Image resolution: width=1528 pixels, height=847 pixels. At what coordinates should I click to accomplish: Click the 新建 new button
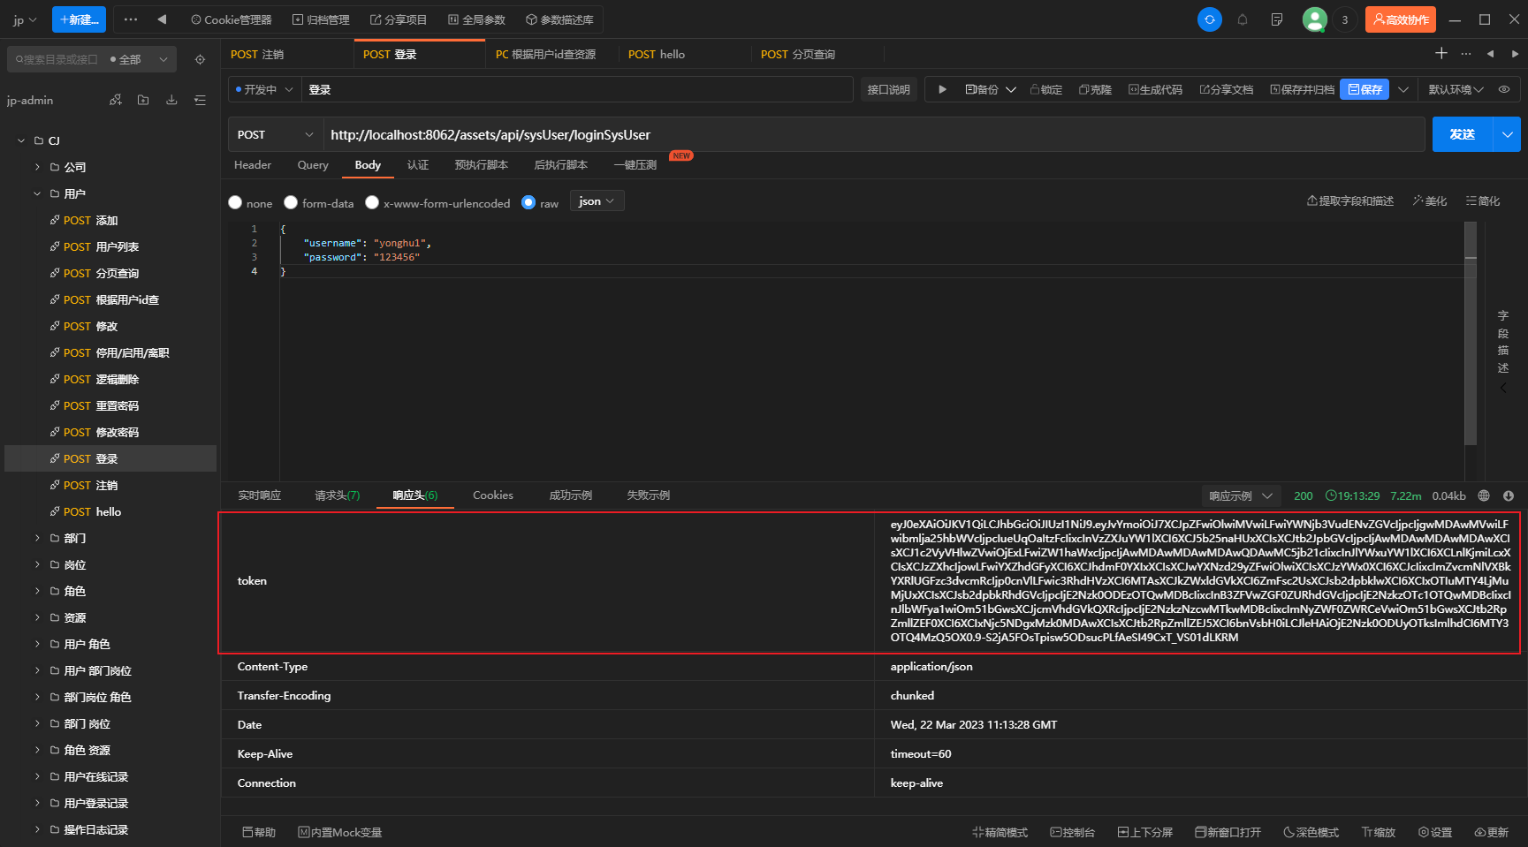click(79, 19)
